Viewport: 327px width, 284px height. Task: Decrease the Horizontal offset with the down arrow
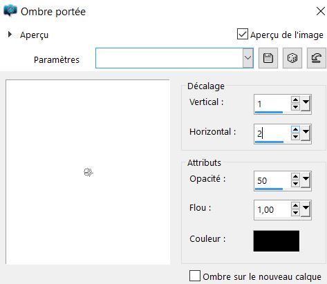tap(295, 137)
